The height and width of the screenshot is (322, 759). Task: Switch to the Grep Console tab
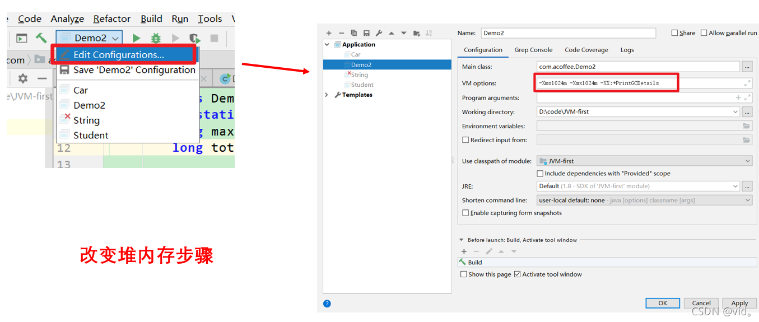(533, 50)
